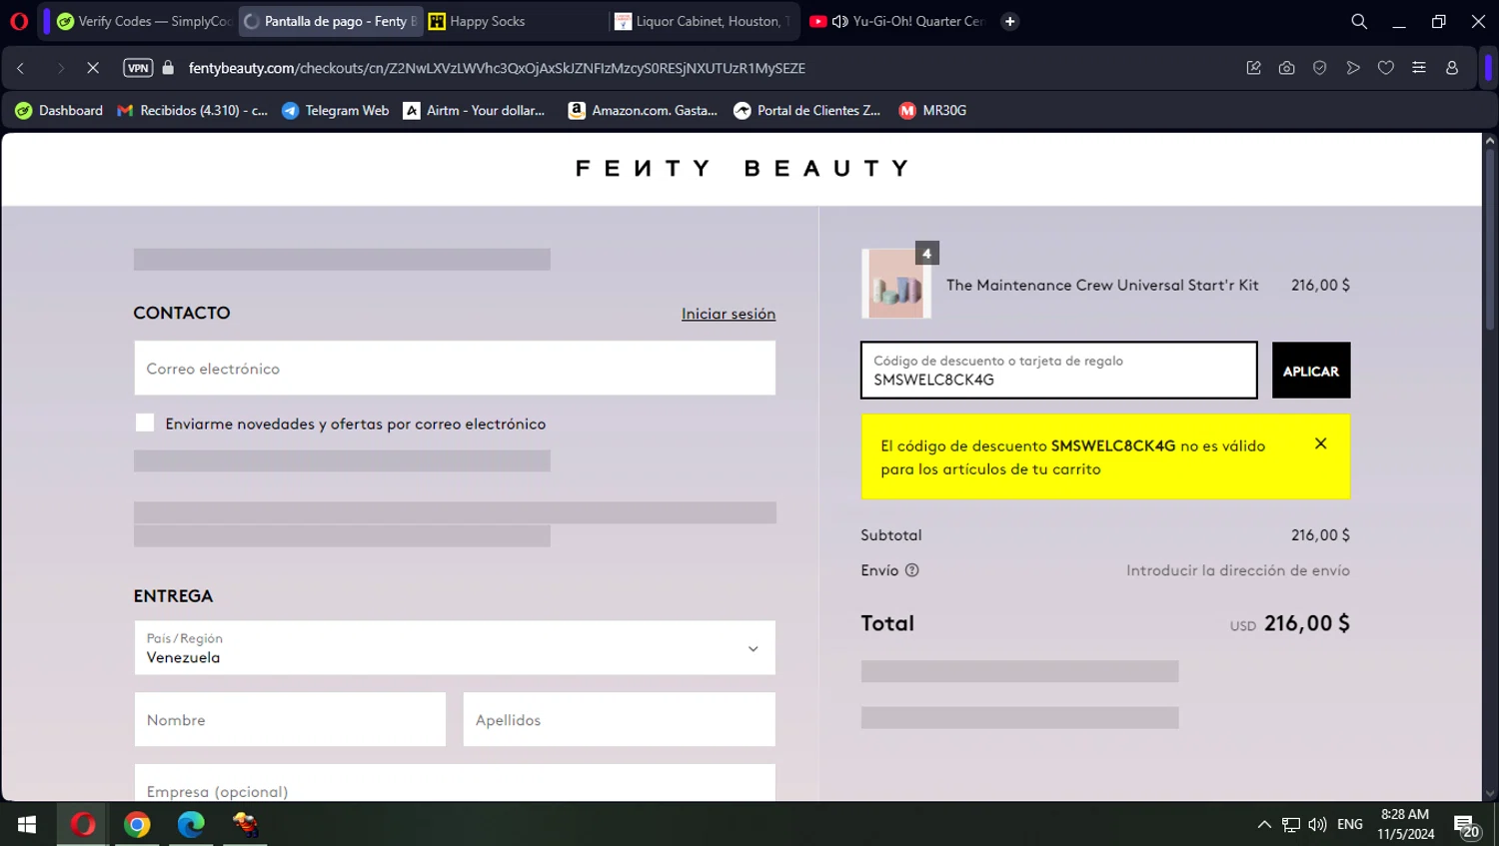Viewport: 1499px width, 846px height.
Task: Open Google Chrome from the taskbar
Action: click(137, 824)
